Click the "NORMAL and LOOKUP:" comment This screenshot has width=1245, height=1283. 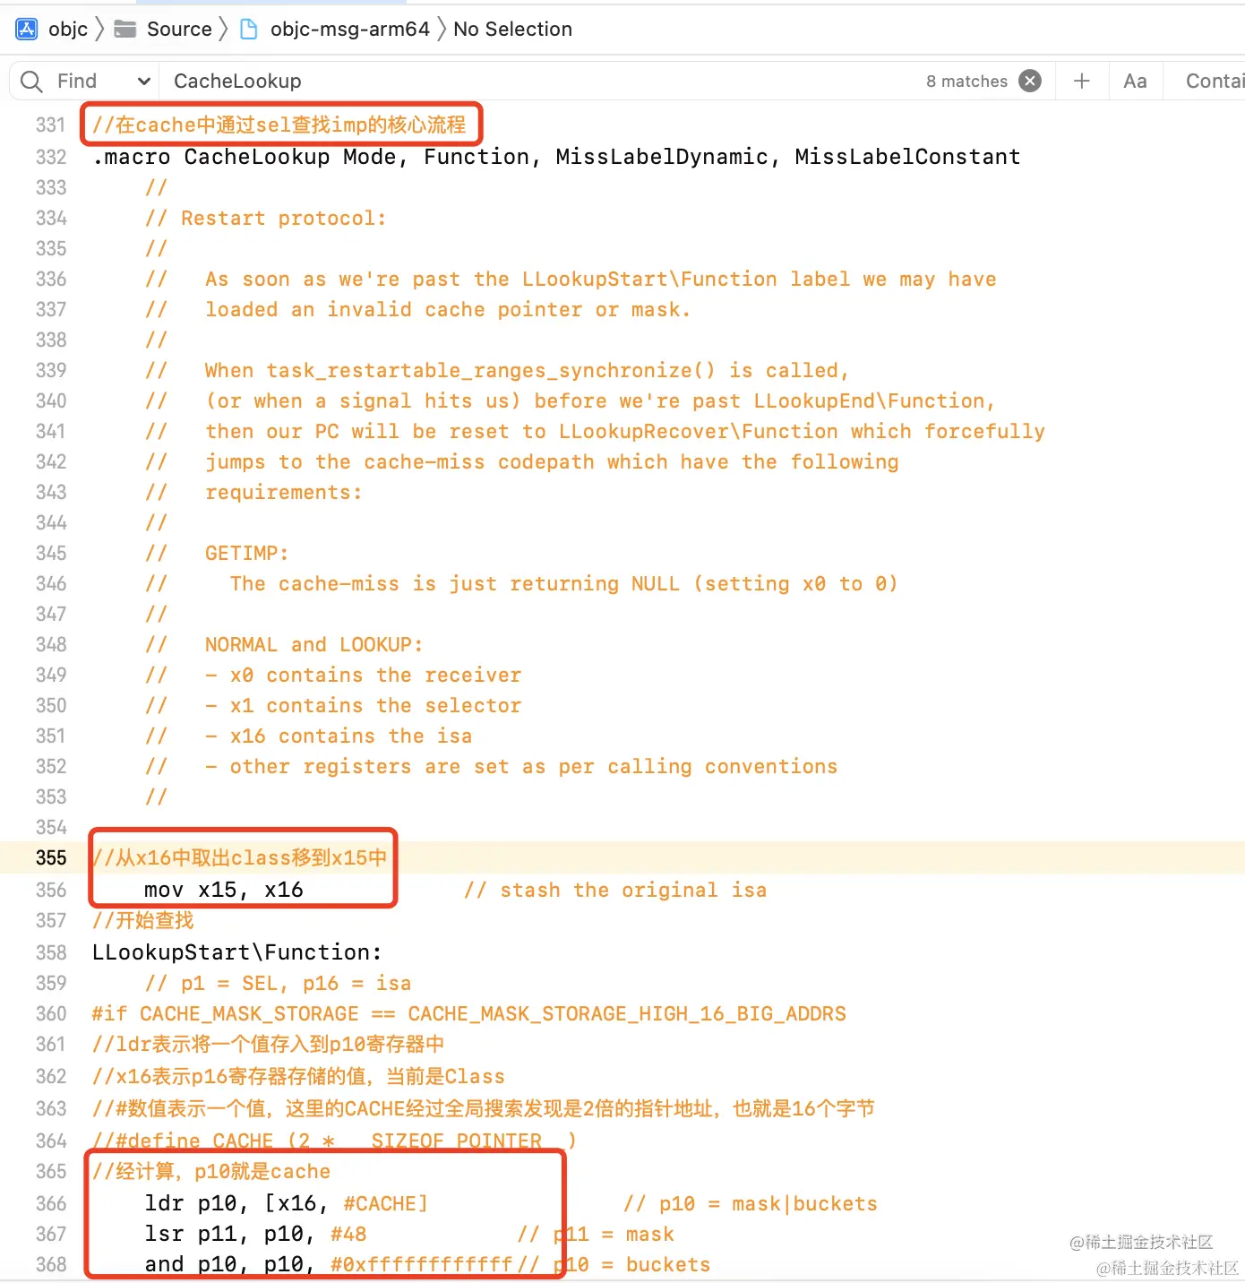click(x=313, y=644)
